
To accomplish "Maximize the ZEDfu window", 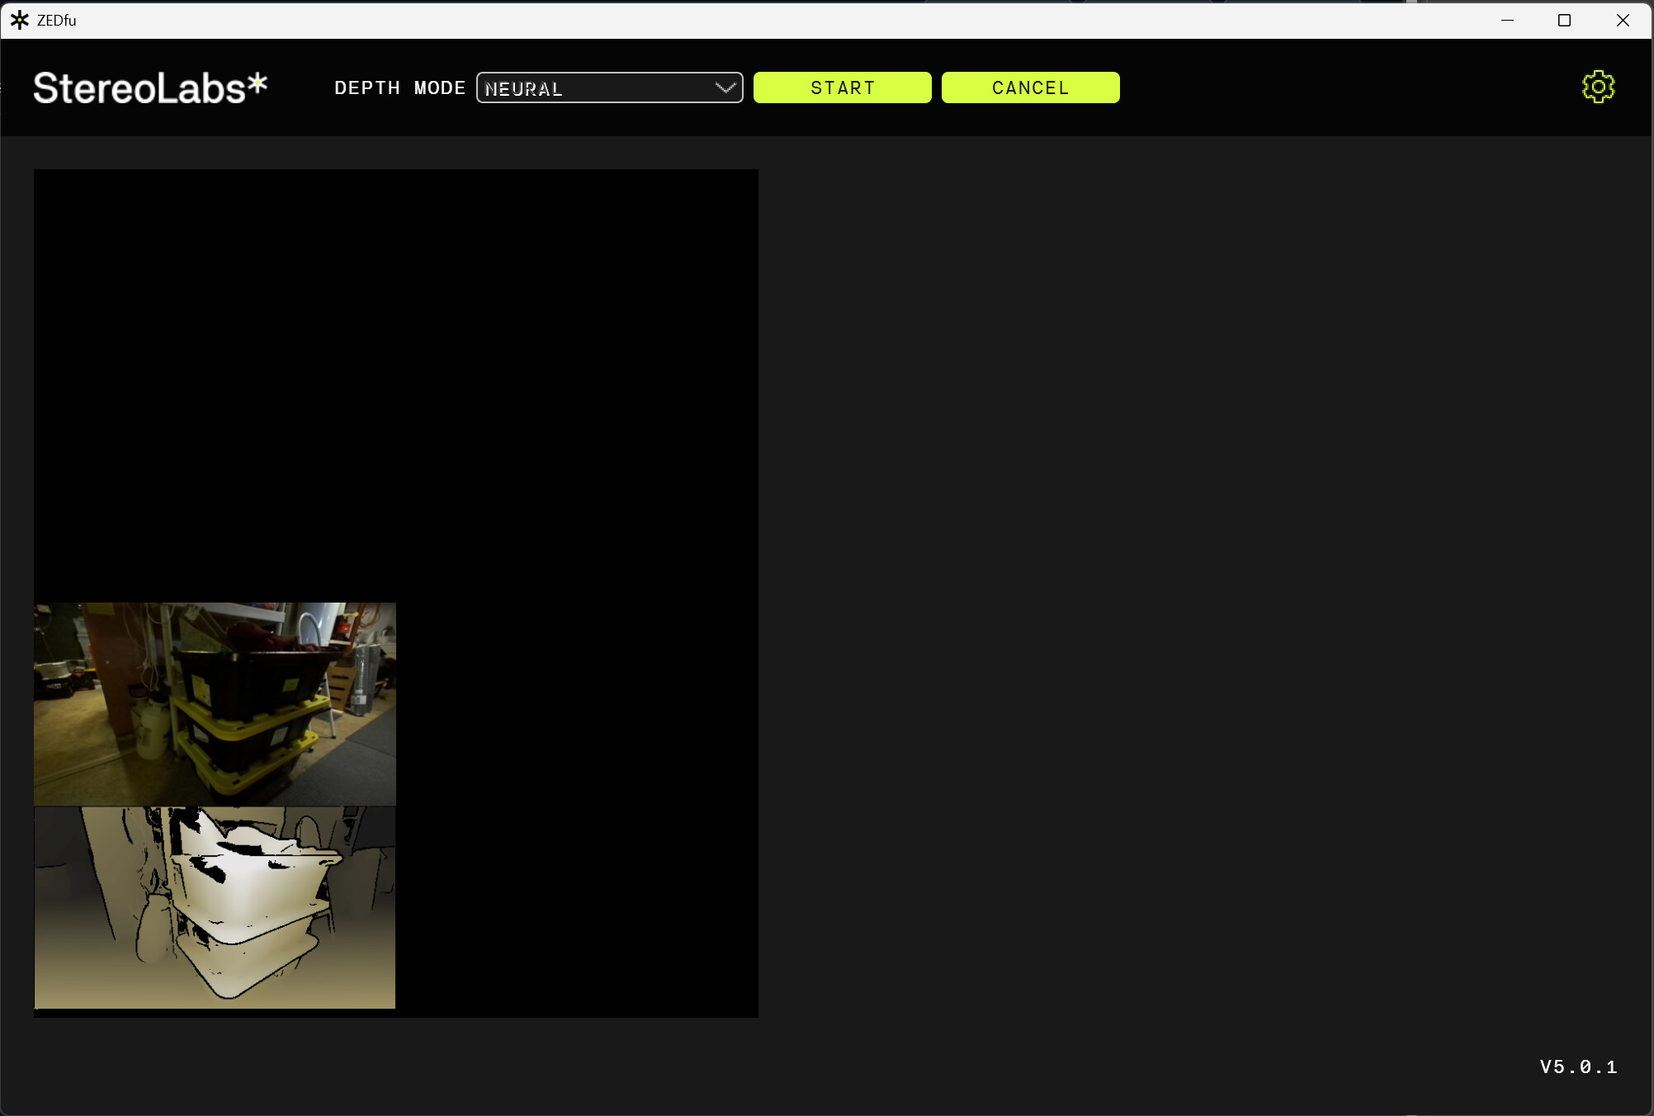I will [x=1564, y=20].
